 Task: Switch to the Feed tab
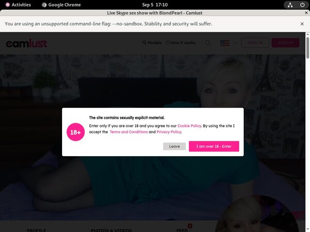[182, 230]
